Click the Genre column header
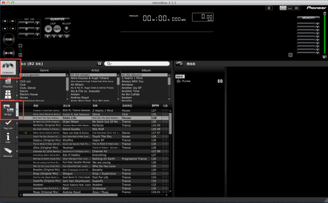 click(44, 70)
